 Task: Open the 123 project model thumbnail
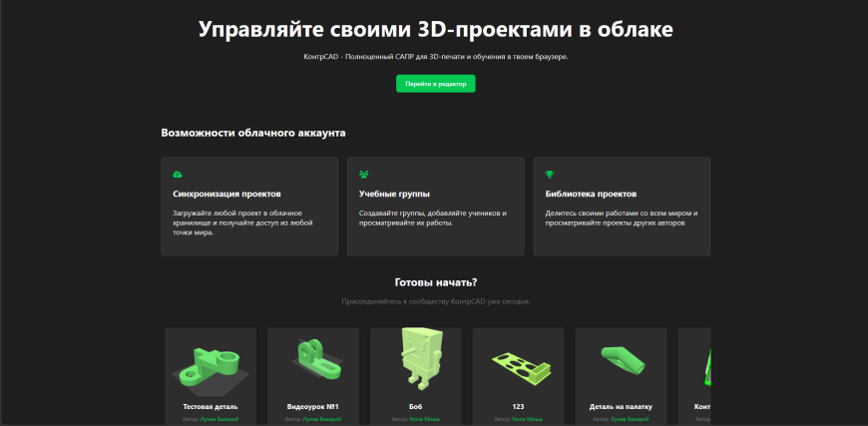(519, 365)
